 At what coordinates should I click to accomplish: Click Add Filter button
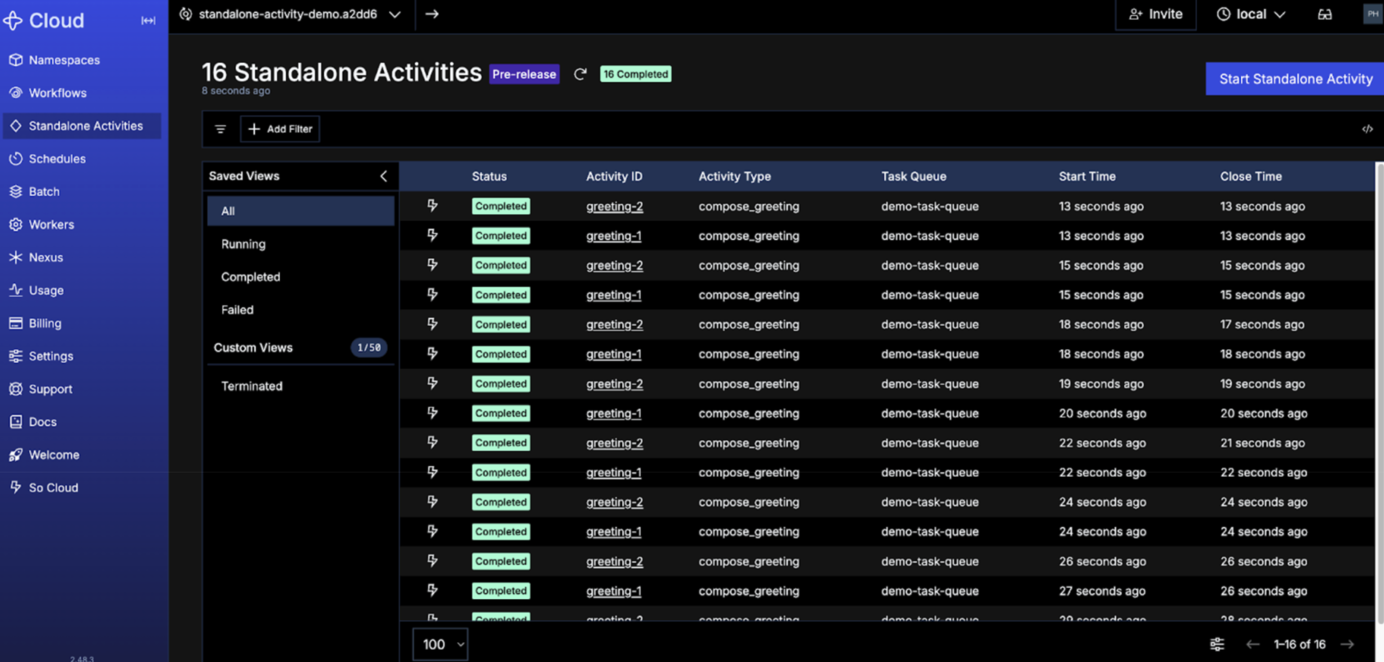pos(280,129)
